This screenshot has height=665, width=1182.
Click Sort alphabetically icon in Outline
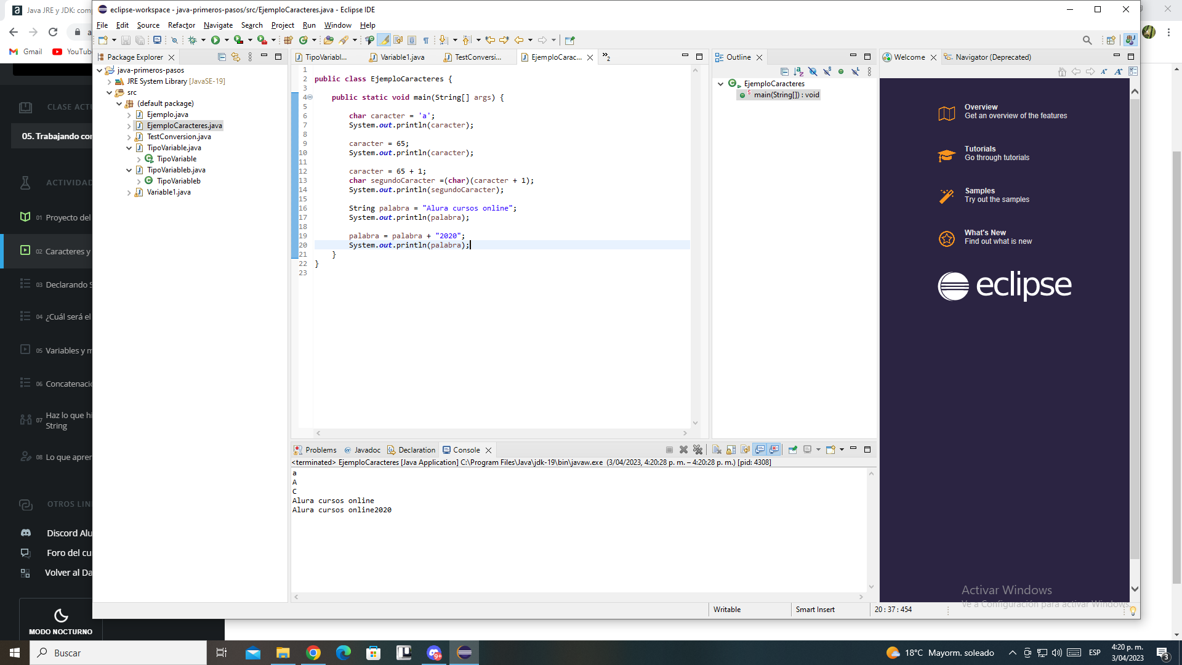point(798,71)
